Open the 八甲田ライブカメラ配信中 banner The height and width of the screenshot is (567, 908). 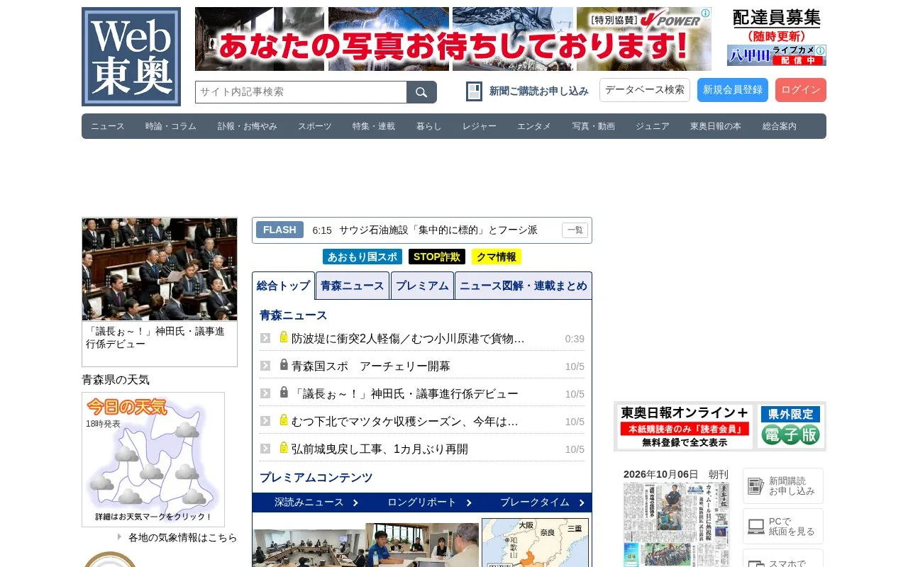(x=777, y=55)
